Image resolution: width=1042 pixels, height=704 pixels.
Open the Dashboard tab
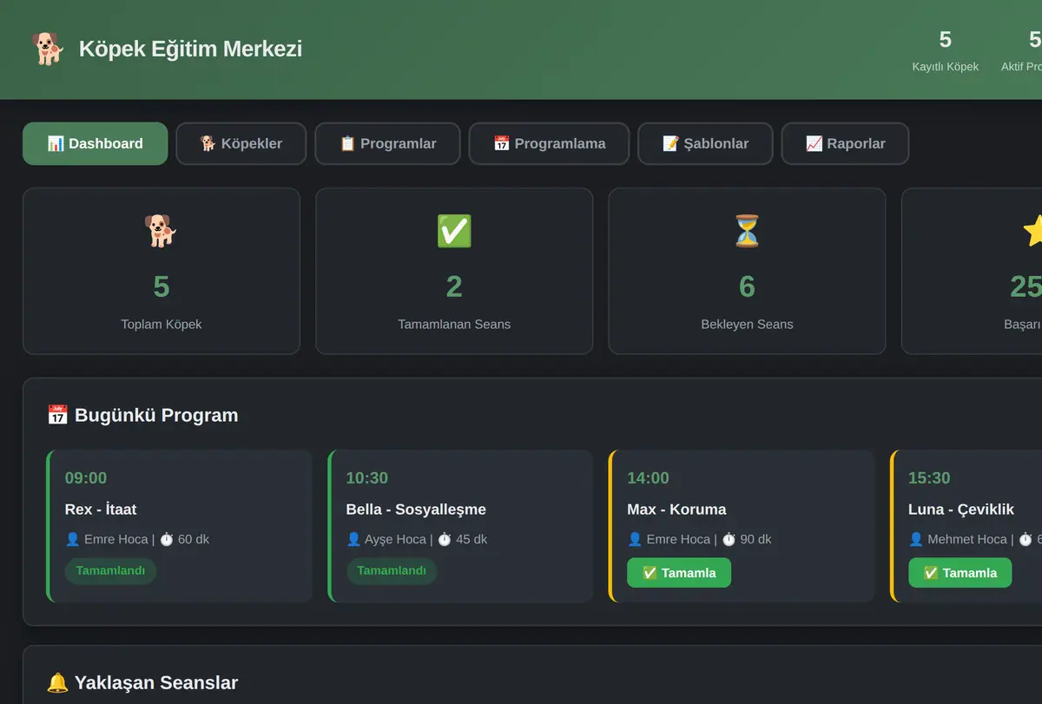[96, 143]
